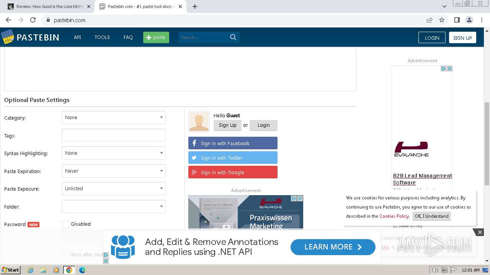
Task: Click the green paste button
Action: click(156, 37)
